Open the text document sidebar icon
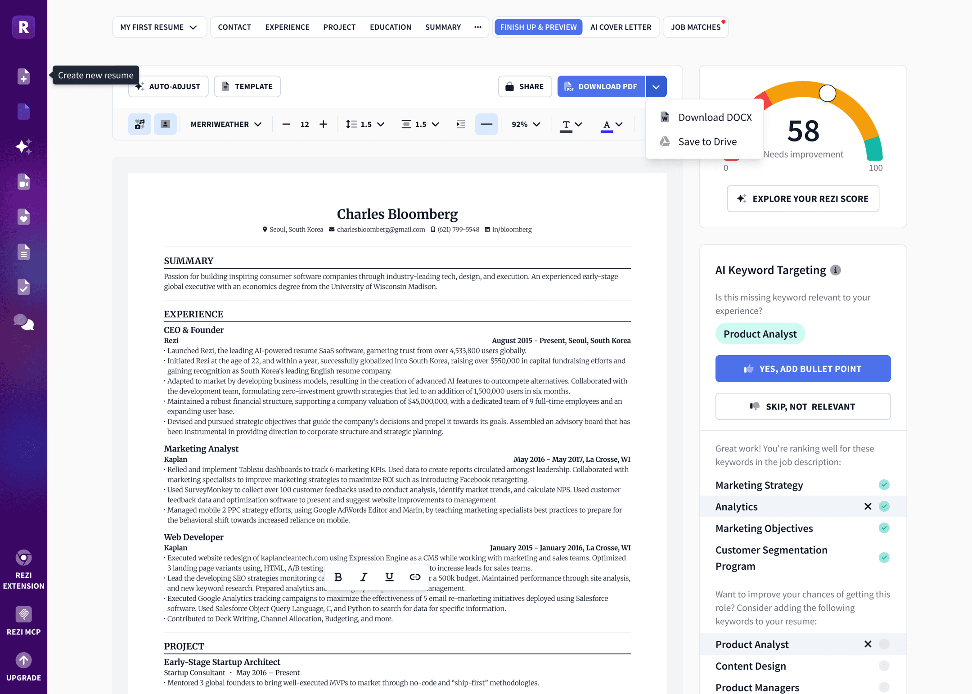972x694 pixels. (23, 252)
